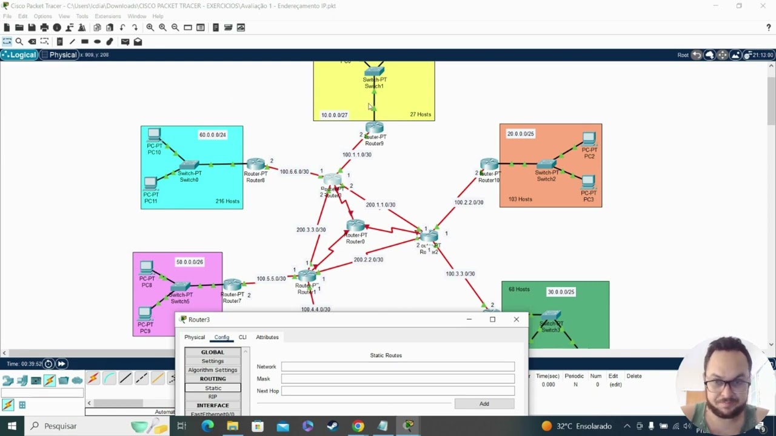The image size is (776, 436).
Task: Switch to Logical workspace view
Action: tap(19, 55)
